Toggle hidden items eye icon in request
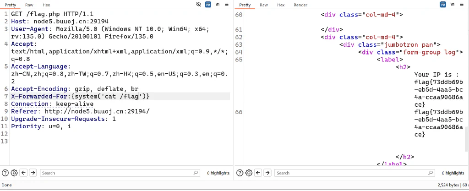This screenshot has width=469, height=191. coord(198,5)
